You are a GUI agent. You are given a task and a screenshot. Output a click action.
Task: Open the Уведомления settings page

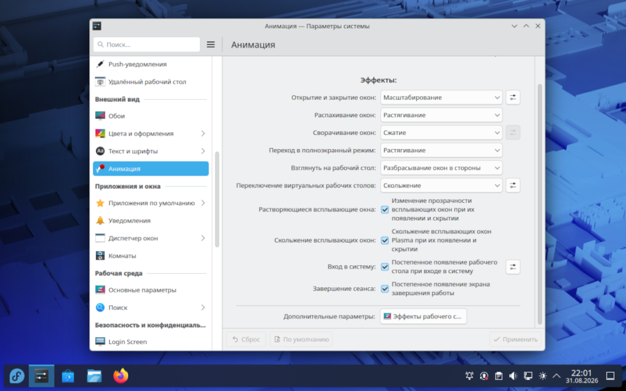tap(150, 220)
